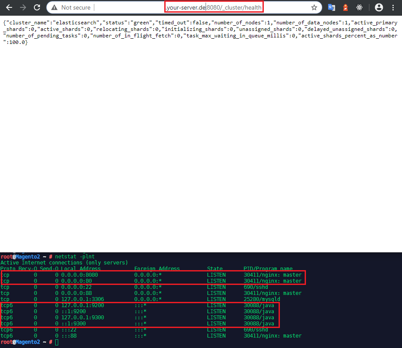Go back to the previous page
The width and height of the screenshot is (402, 348).
[9, 7]
